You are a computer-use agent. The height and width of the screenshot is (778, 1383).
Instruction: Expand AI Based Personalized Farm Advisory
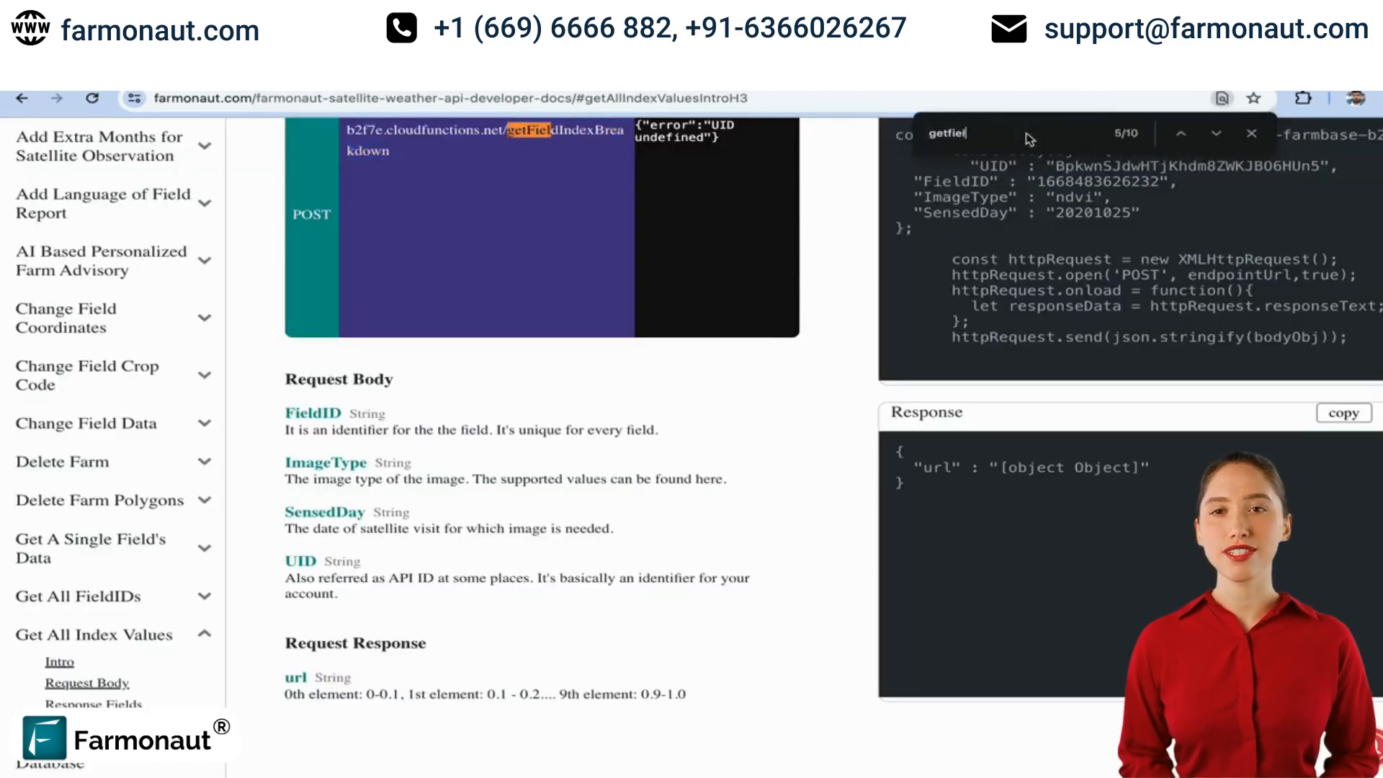pyautogui.click(x=205, y=261)
